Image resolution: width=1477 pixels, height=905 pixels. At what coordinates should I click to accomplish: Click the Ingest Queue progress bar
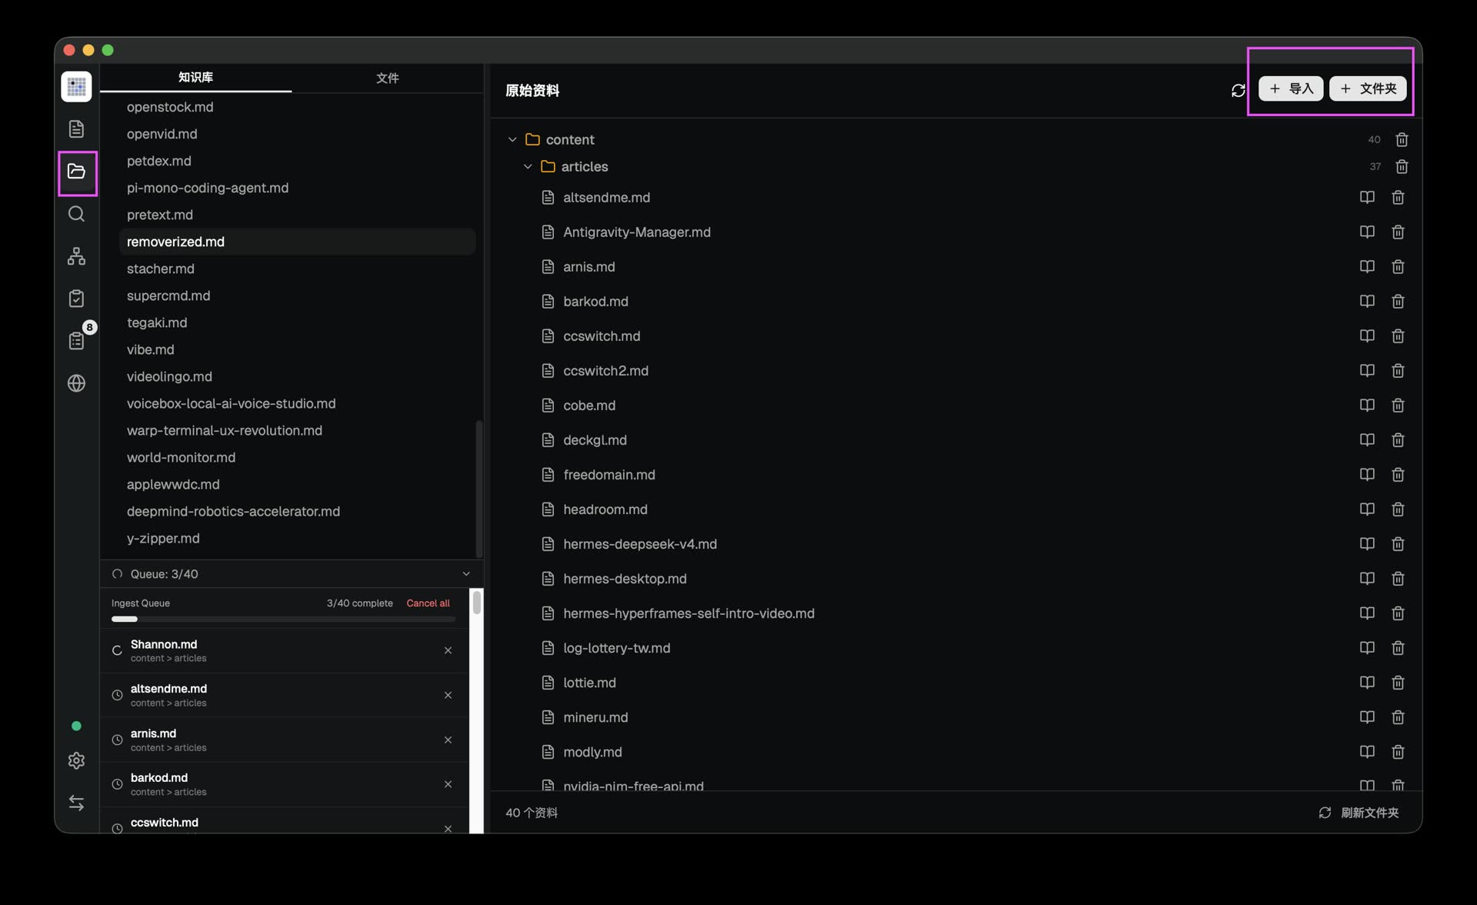pyautogui.click(x=283, y=619)
